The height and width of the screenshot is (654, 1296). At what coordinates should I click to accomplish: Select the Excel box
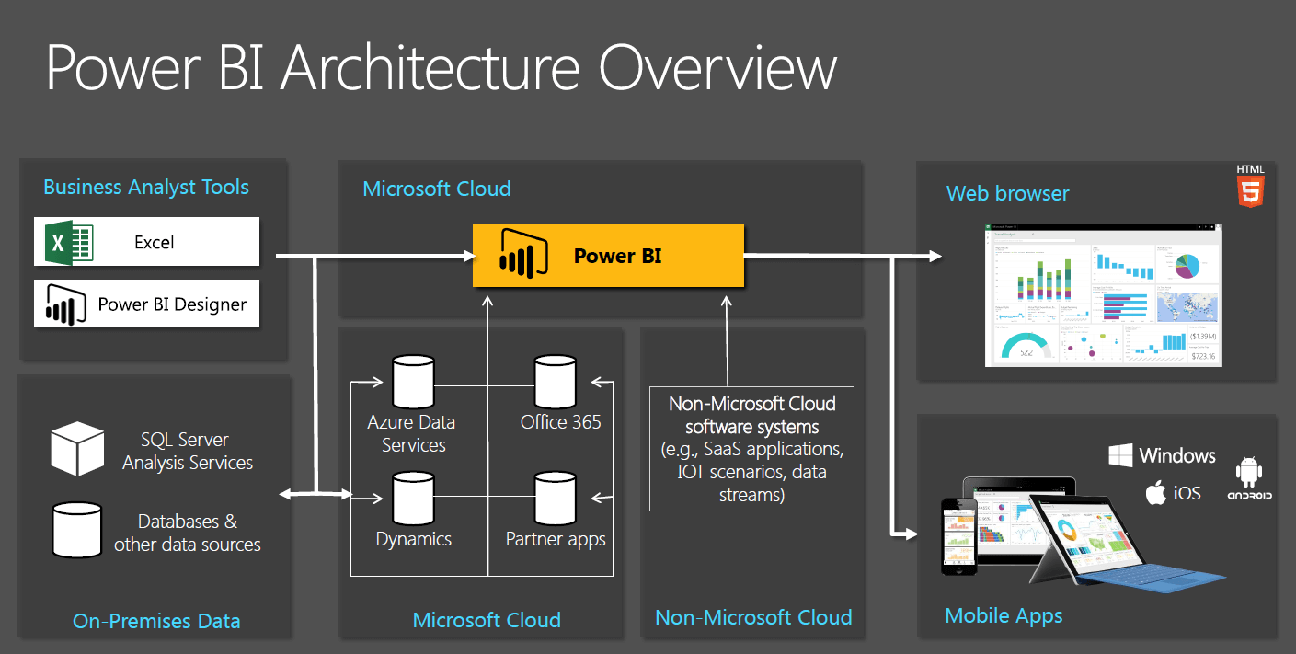coord(147,242)
